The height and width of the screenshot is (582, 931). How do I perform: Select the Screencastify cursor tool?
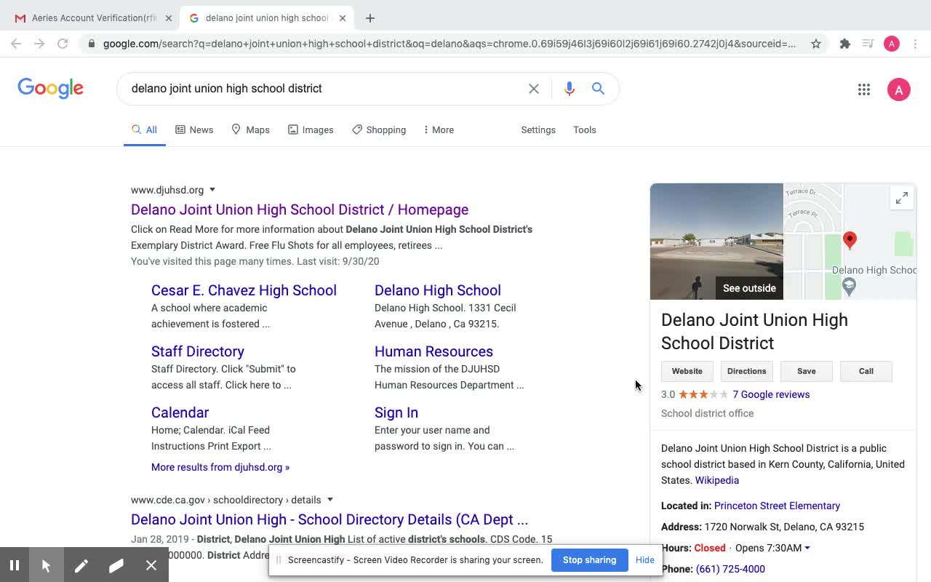pos(46,565)
